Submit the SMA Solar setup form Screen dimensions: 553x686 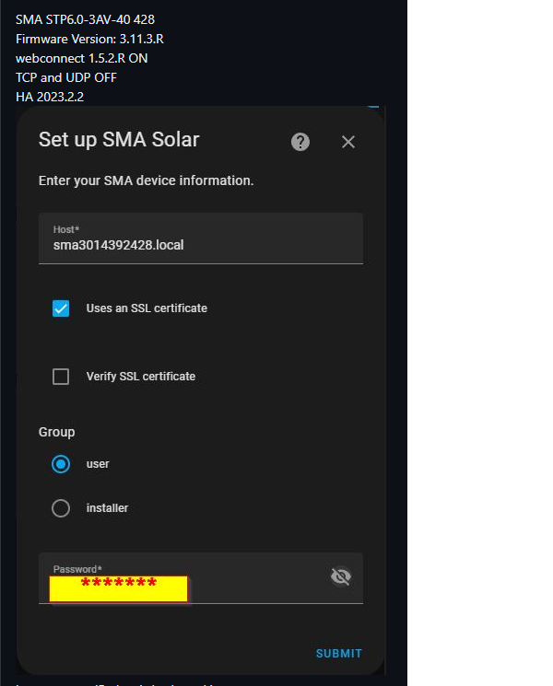click(x=339, y=653)
